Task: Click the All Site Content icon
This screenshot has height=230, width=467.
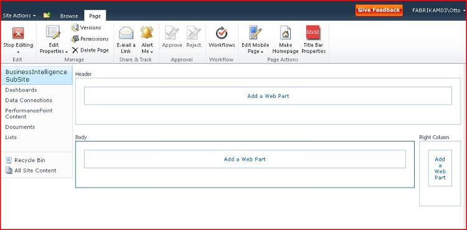Action: pos(9,171)
